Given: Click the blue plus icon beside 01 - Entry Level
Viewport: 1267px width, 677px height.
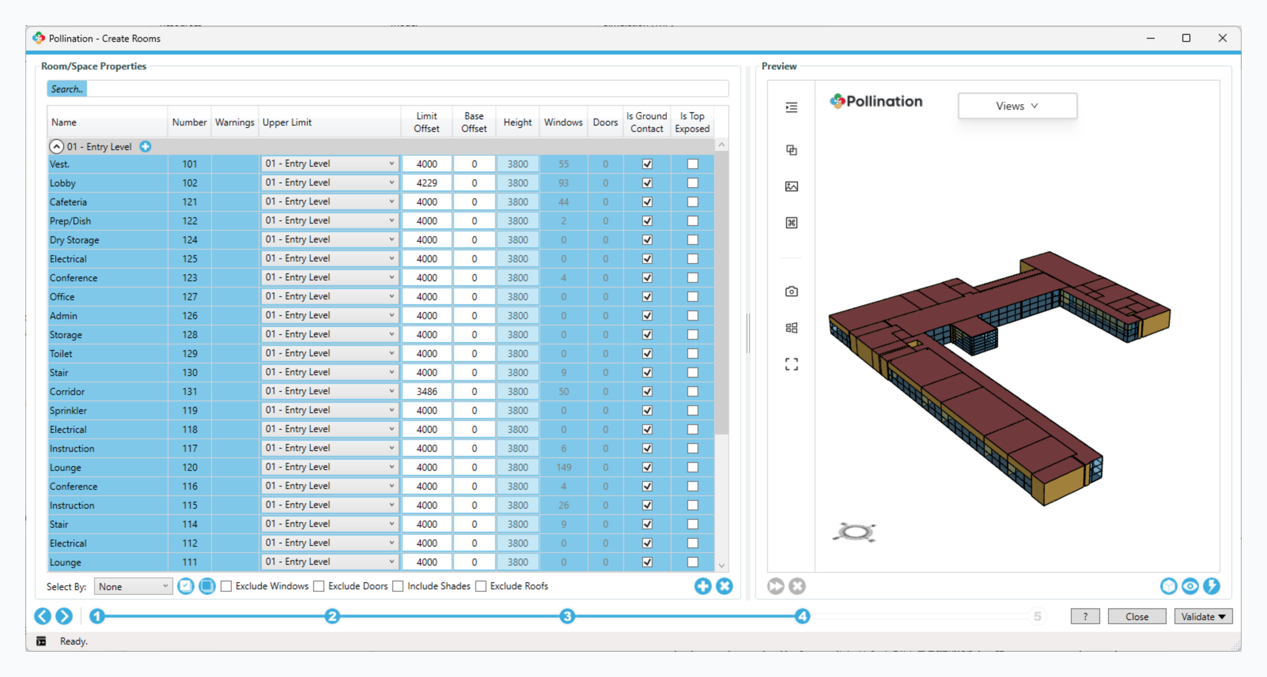Looking at the screenshot, I should (145, 147).
